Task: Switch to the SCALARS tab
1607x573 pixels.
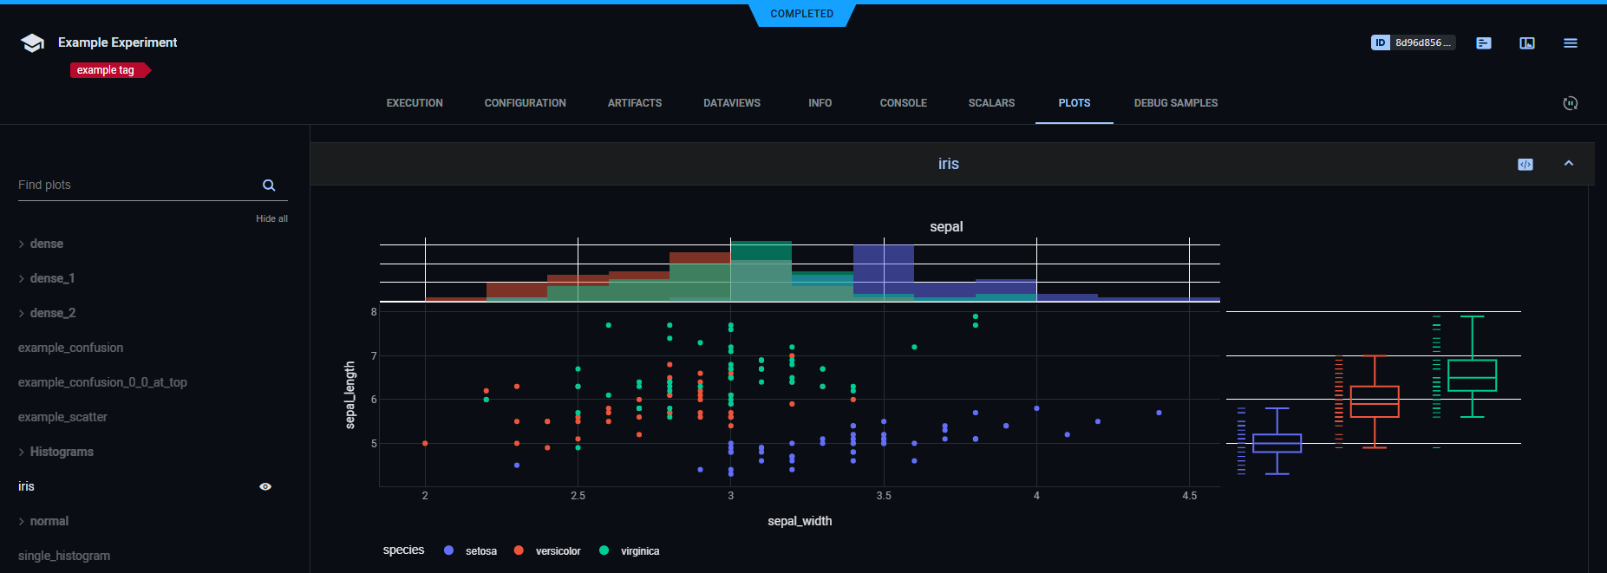Action: 991,103
